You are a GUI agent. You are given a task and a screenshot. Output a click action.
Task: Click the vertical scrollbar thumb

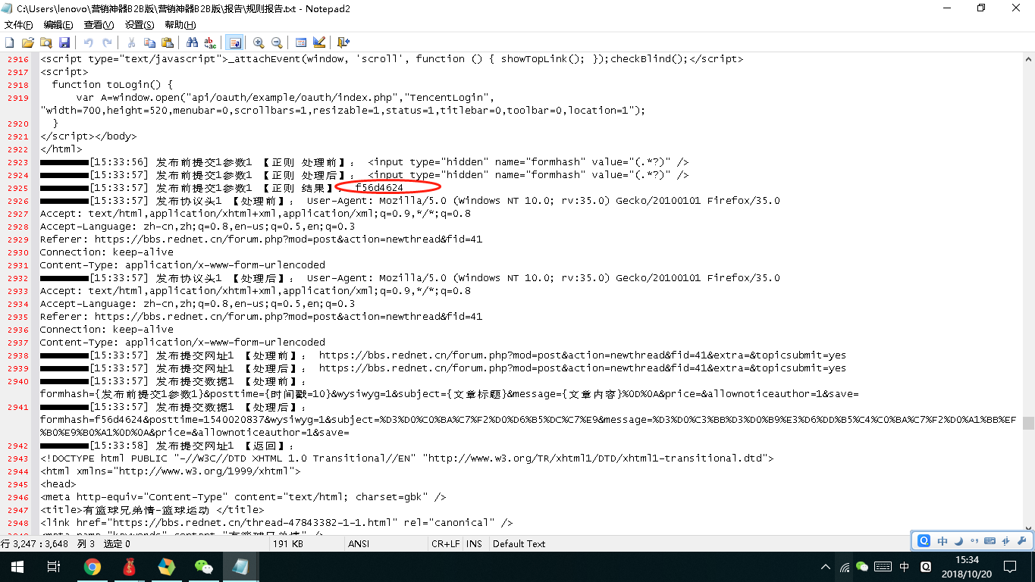[1028, 423]
